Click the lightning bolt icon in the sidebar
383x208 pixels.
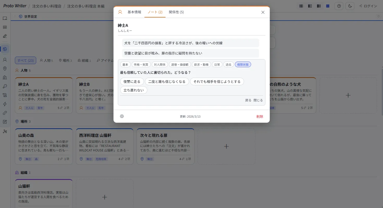coord(5,104)
